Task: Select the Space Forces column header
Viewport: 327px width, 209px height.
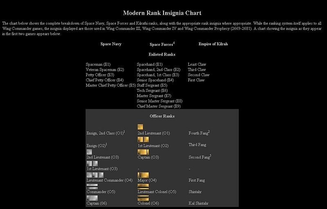Action: pyautogui.click(x=161, y=44)
